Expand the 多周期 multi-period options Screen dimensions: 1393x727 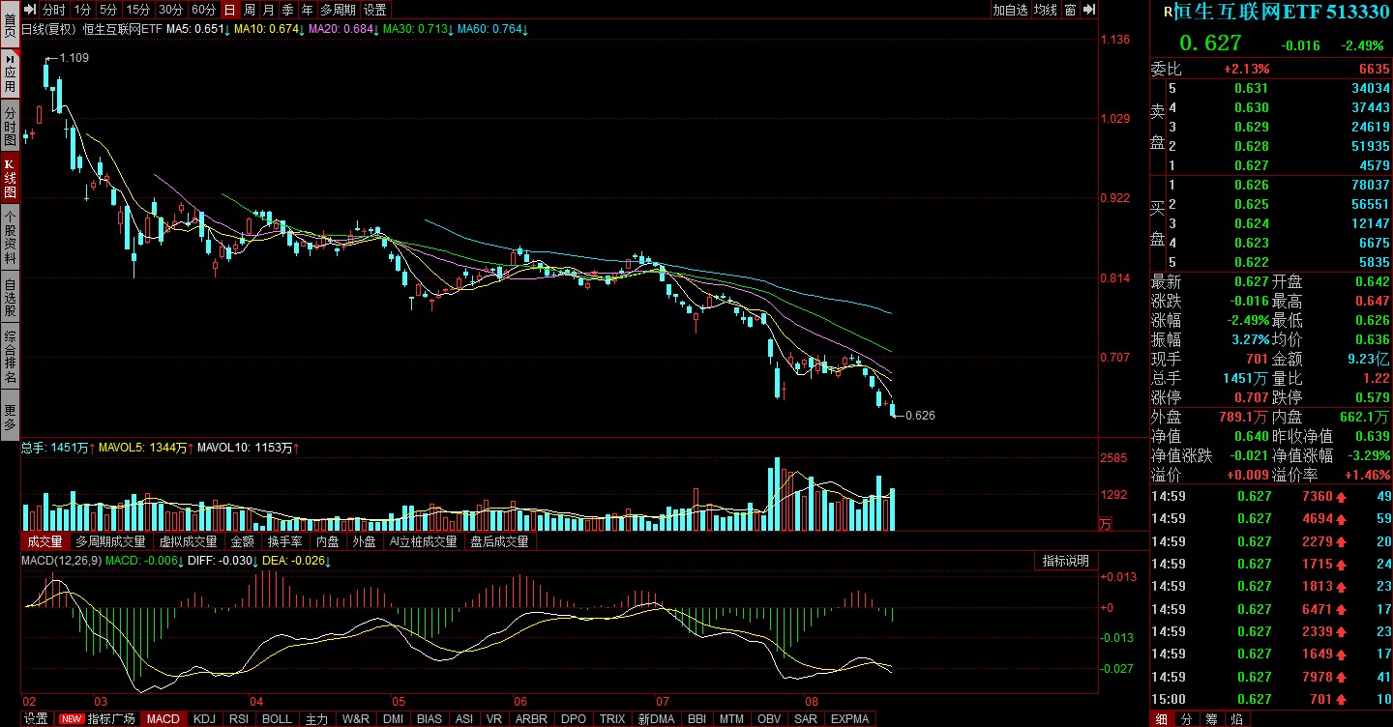pos(338,10)
